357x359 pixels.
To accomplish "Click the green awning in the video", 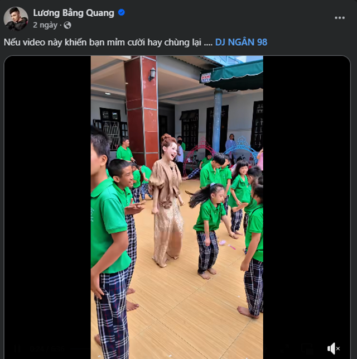I will click(234, 74).
